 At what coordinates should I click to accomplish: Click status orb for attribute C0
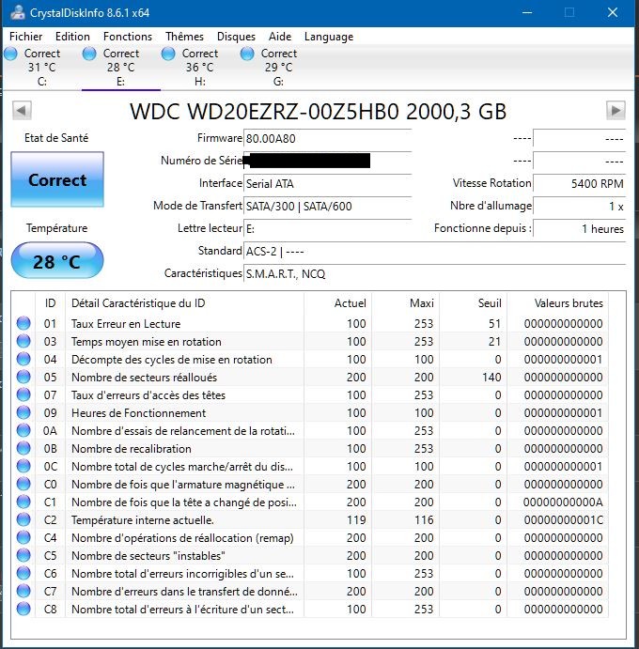[x=23, y=484]
